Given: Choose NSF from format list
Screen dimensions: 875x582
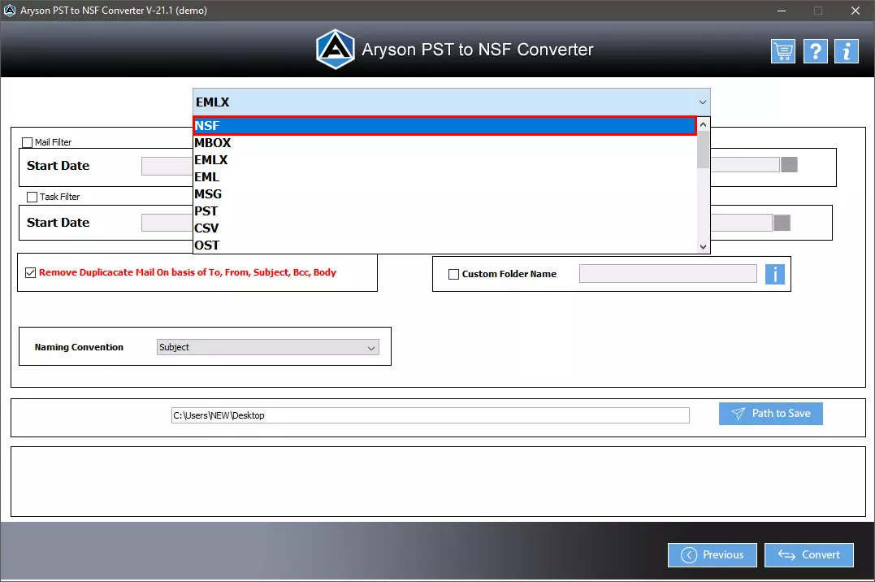Looking at the screenshot, I should pyautogui.click(x=444, y=126).
